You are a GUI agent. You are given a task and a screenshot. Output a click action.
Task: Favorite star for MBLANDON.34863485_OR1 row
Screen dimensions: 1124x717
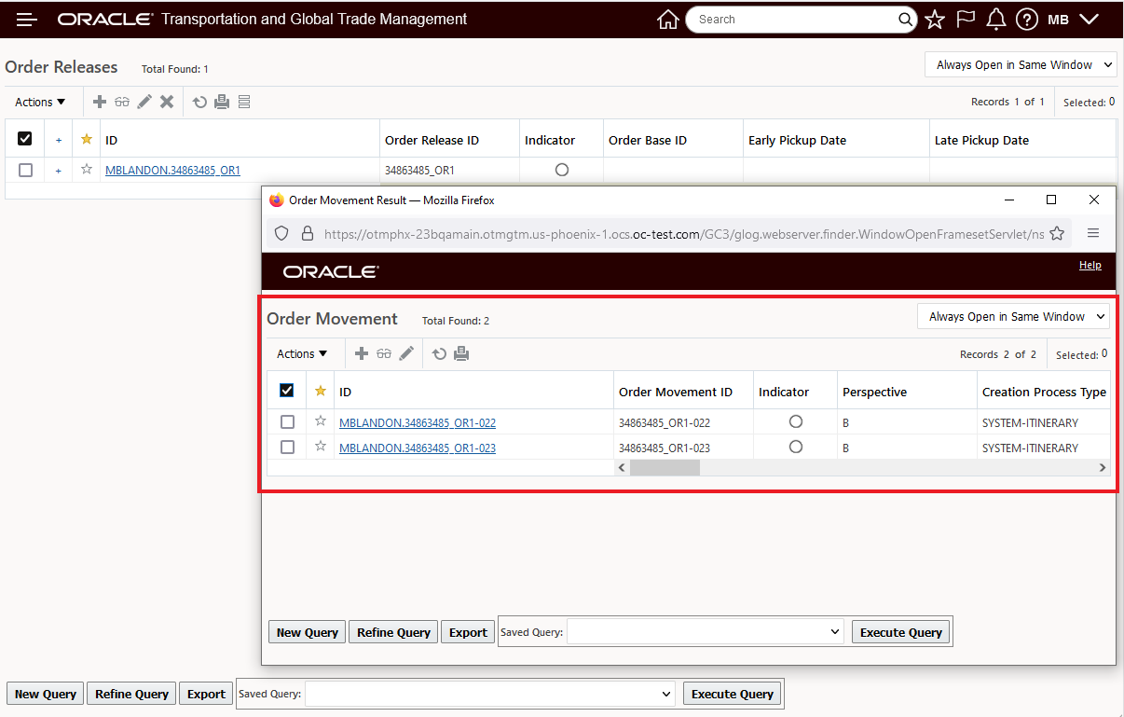pyautogui.click(x=87, y=169)
